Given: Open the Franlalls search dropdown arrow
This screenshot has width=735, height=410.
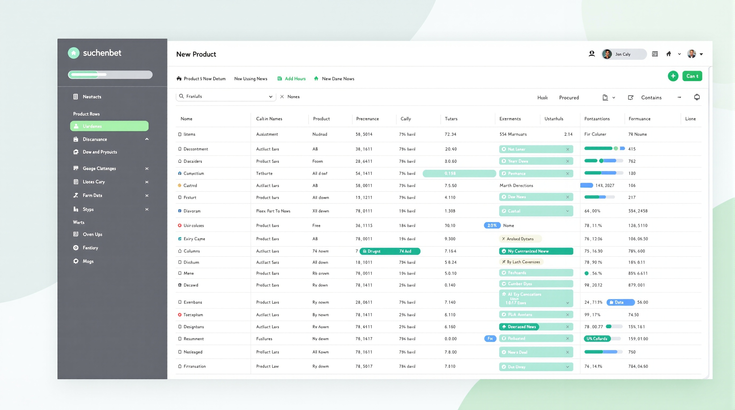Looking at the screenshot, I should click(271, 97).
